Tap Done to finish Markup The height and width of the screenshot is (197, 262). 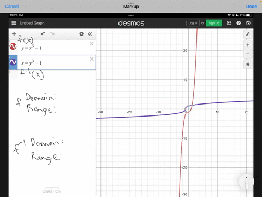click(251, 7)
